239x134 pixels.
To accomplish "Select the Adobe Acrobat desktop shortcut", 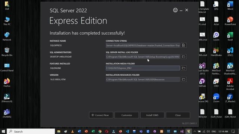I will click(x=230, y=84).
